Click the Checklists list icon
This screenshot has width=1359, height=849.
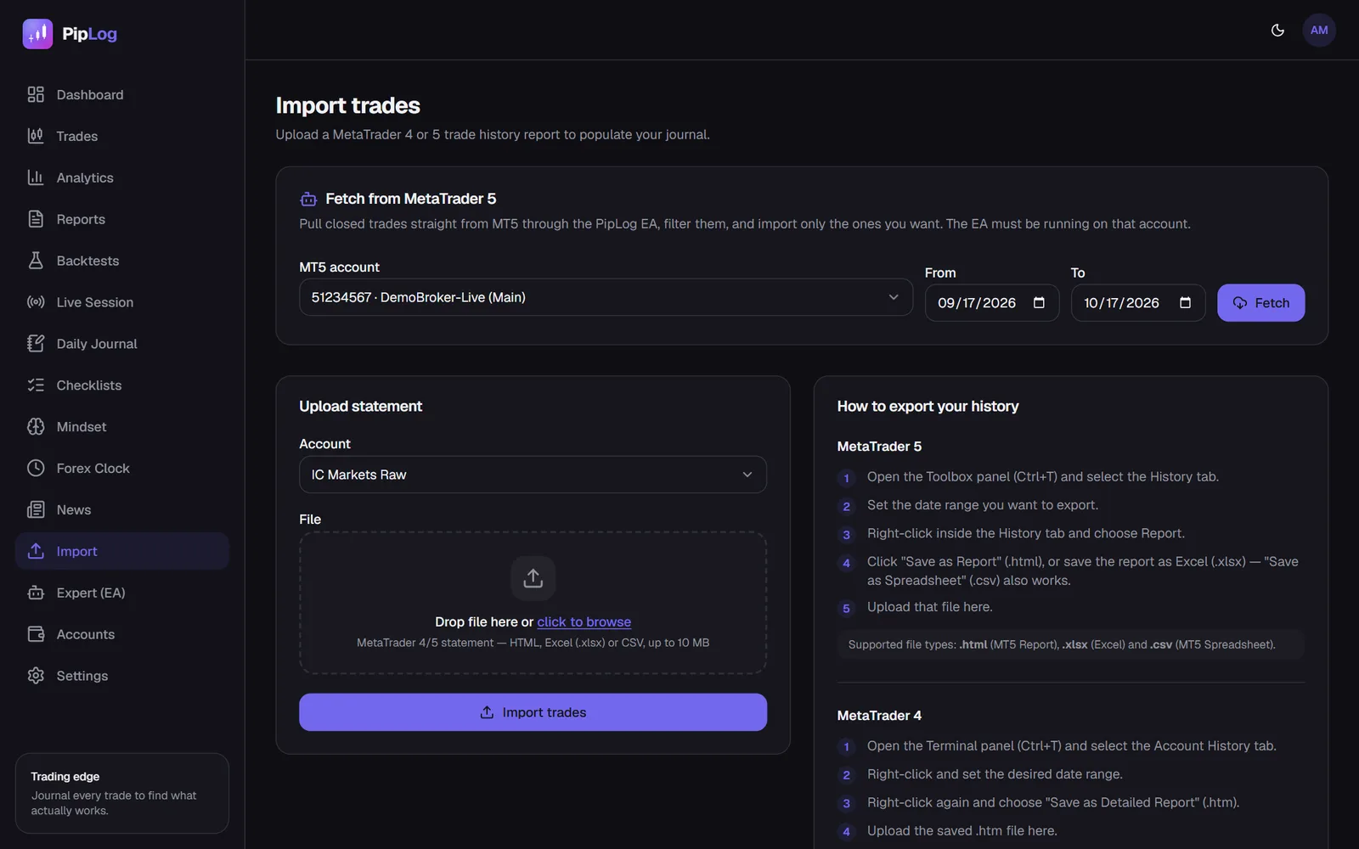36,385
